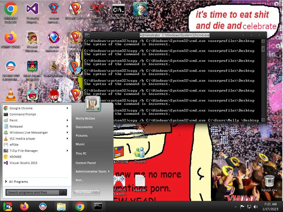Open Google Chrome from the taskbar

coord(80,206)
